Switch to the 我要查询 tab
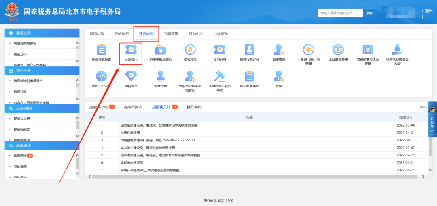 tap(171, 34)
